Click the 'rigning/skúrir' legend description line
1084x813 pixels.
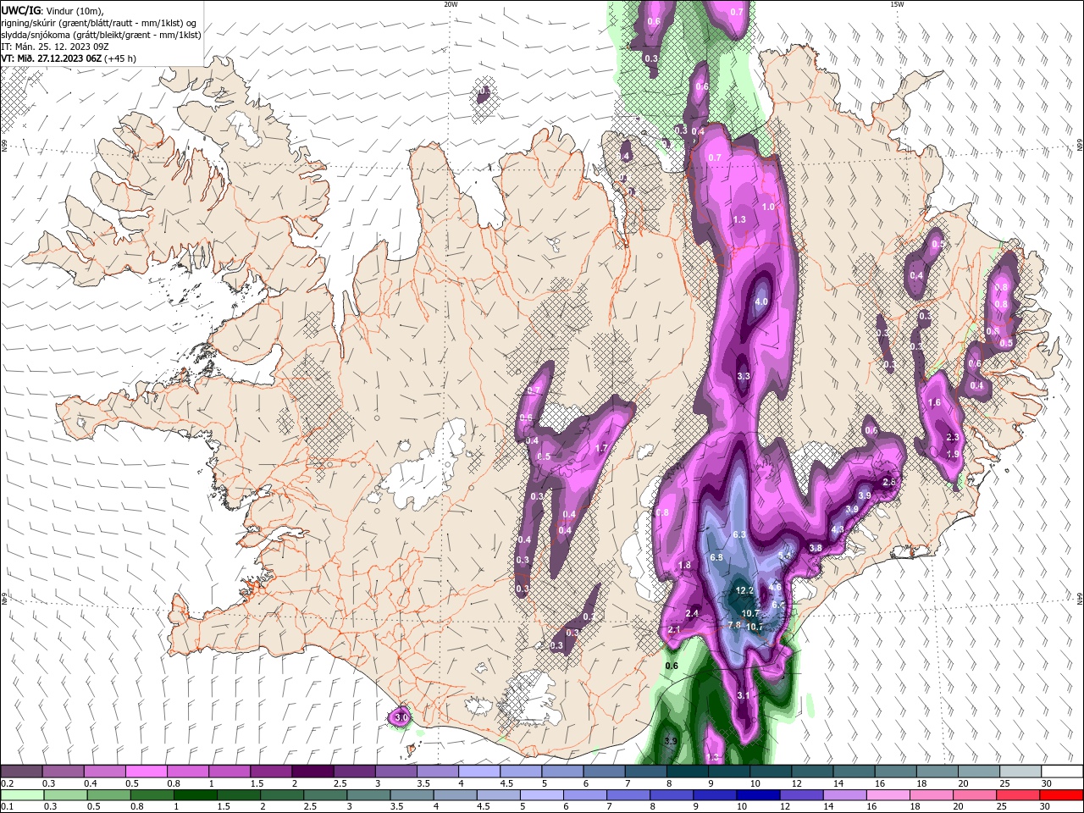(100, 23)
